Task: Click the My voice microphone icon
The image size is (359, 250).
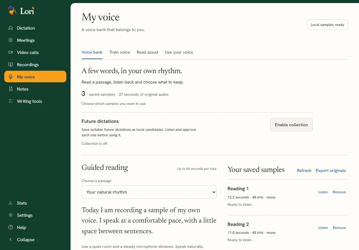Action: [11, 77]
